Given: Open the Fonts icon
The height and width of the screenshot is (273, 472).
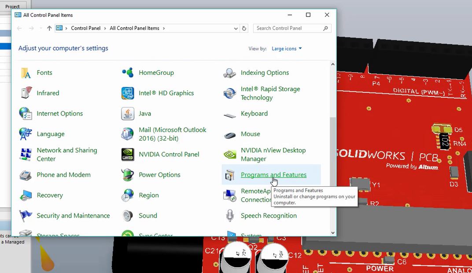Looking at the screenshot, I should coord(26,73).
